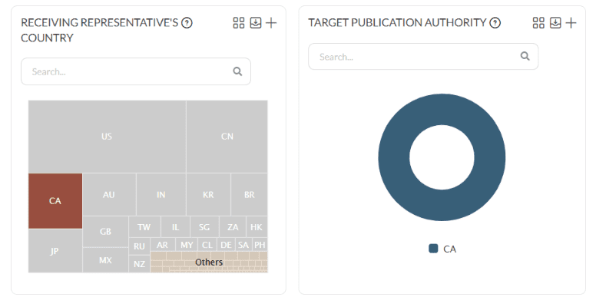Select the IN treemap tile

(161, 194)
